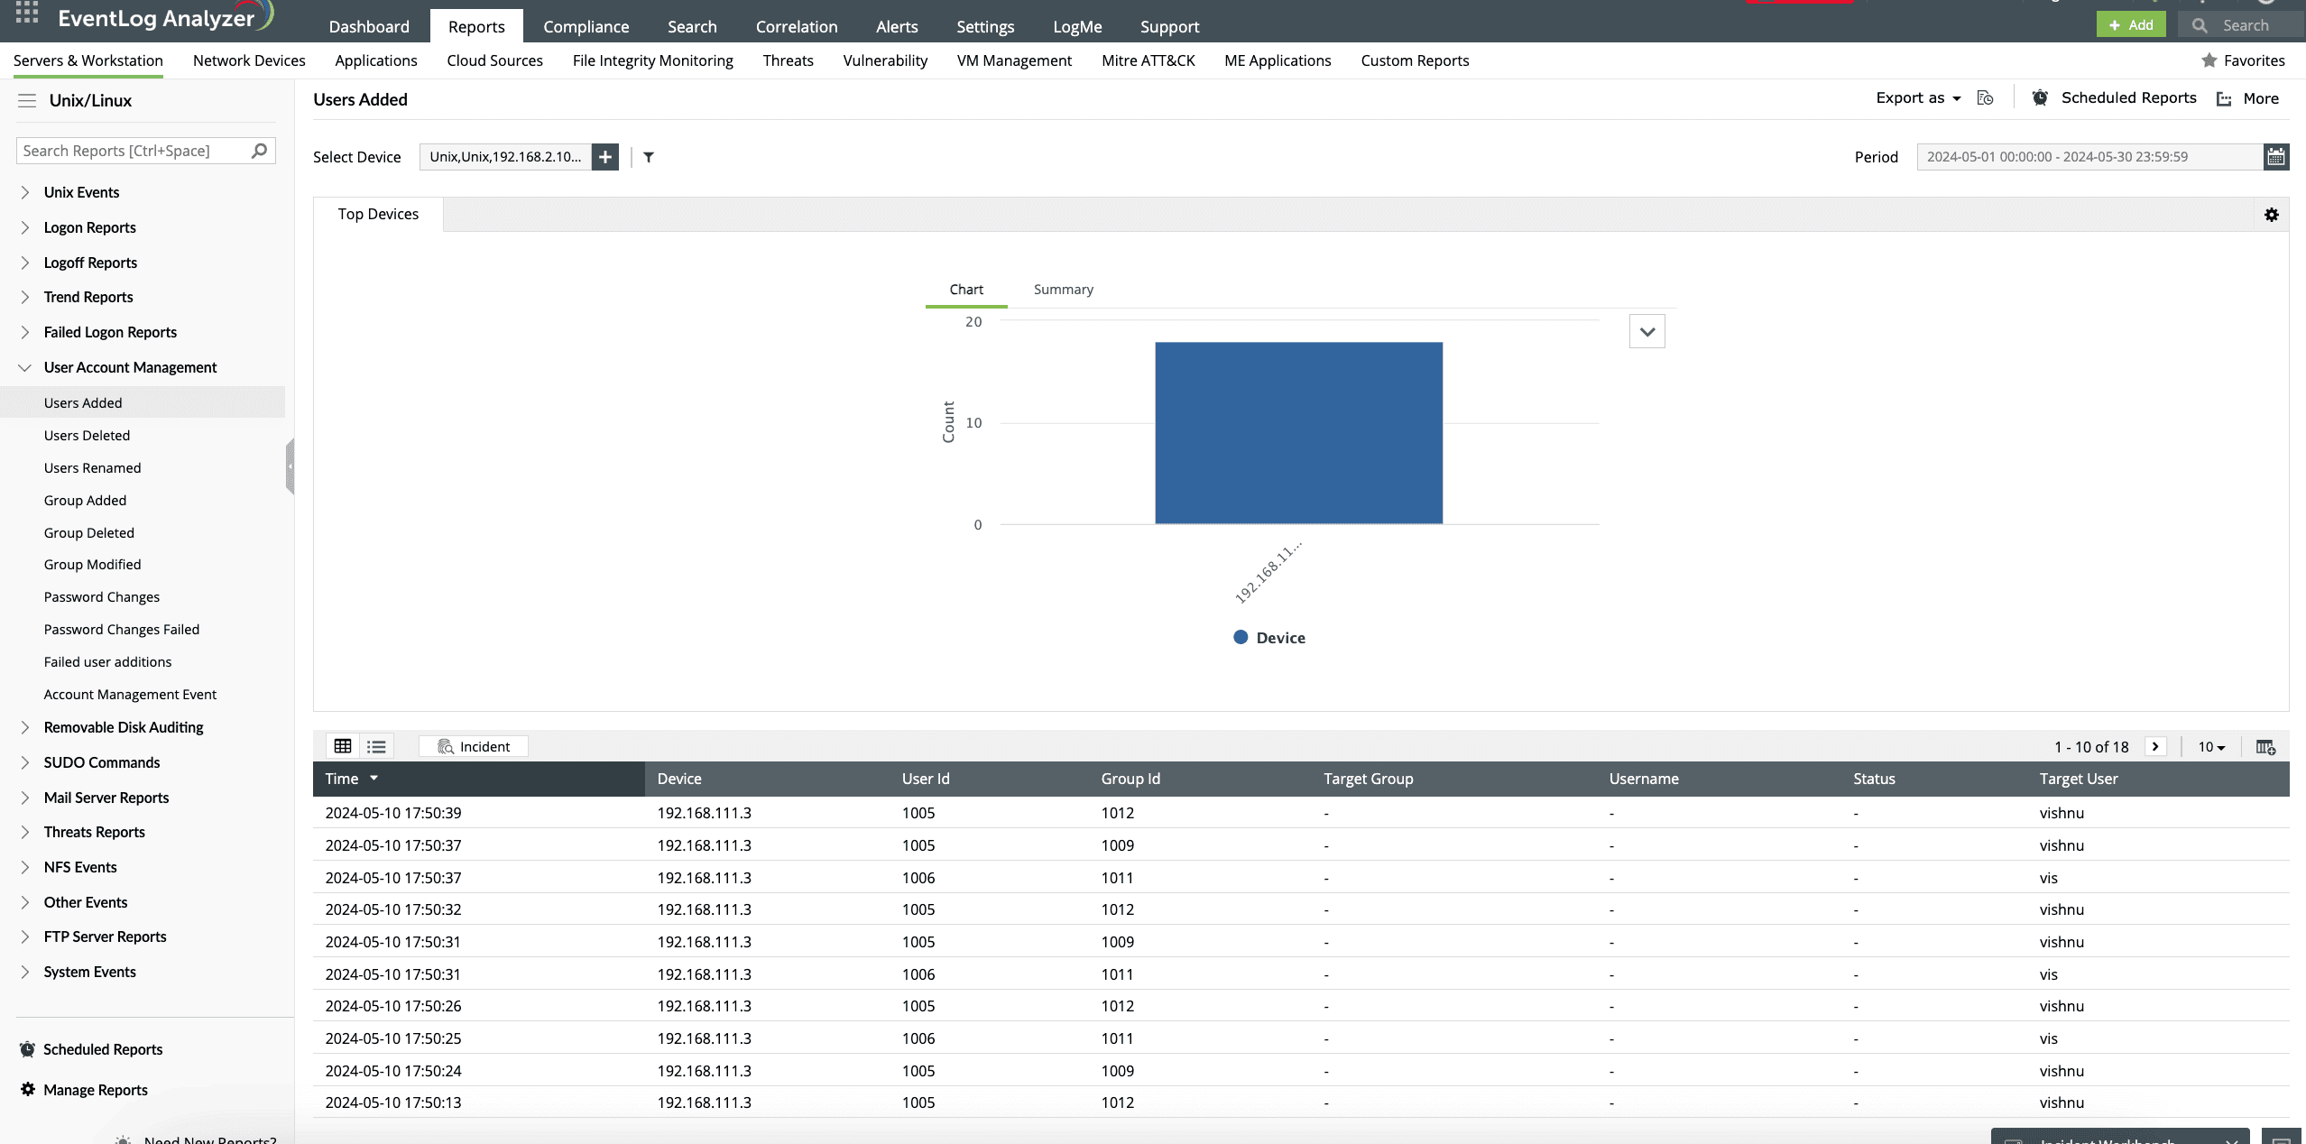Expand the Logon Reports tree node
This screenshot has height=1144, width=2306.
25,227
